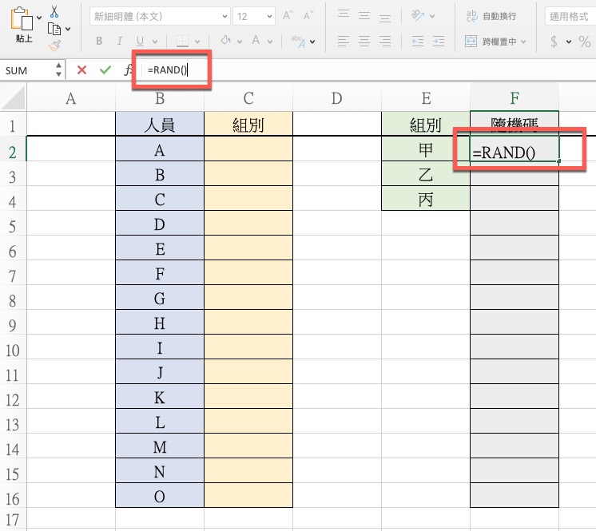Open fill color palette arrow

[x=240, y=42]
